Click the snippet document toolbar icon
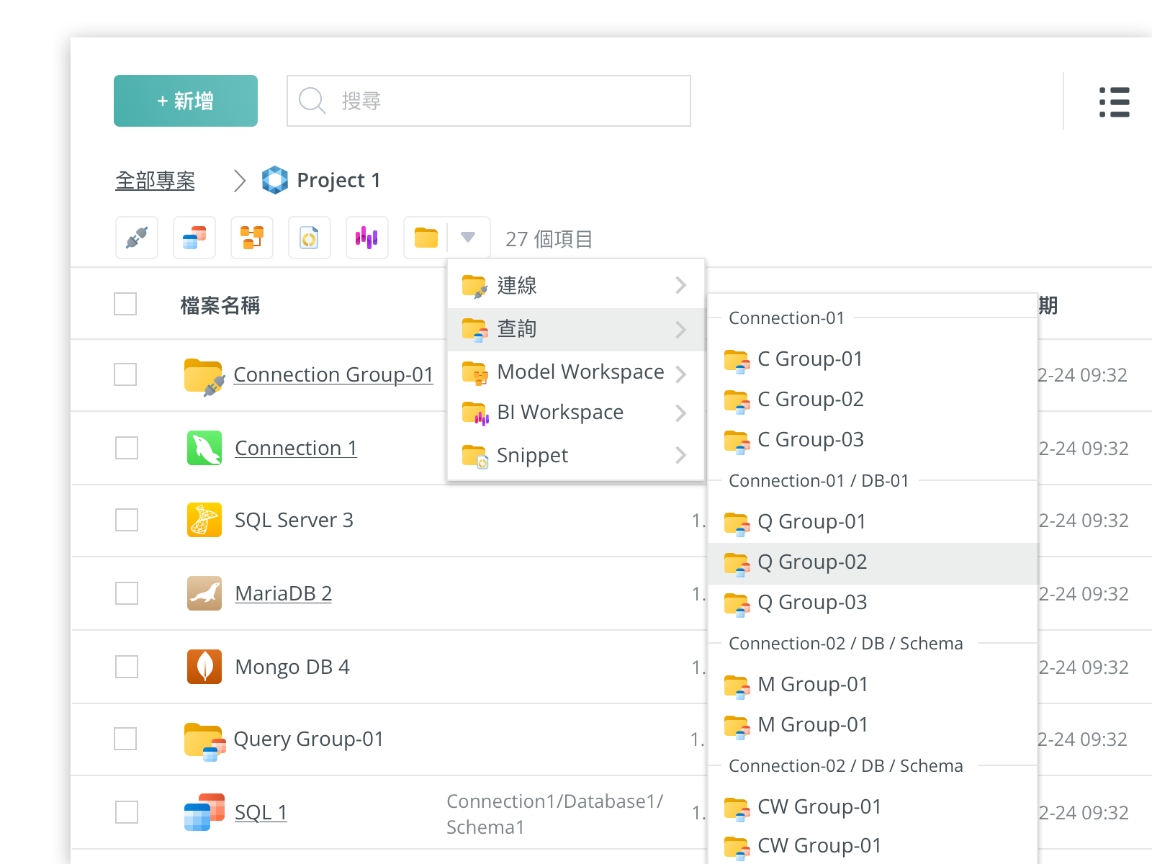The width and height of the screenshot is (1152, 864). [310, 238]
